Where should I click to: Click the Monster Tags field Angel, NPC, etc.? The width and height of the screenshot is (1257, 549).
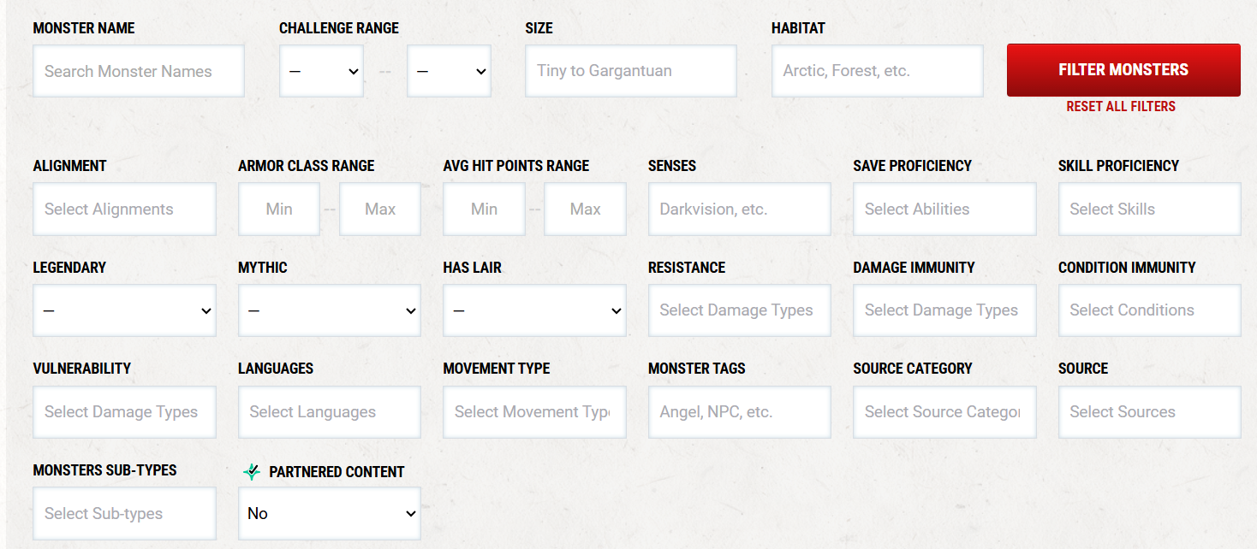tap(739, 412)
